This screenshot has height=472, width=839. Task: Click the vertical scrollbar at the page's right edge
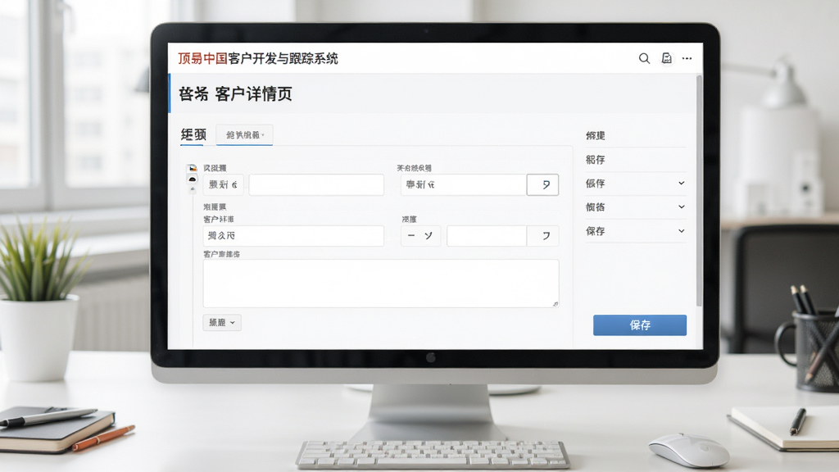pyautogui.click(x=699, y=191)
